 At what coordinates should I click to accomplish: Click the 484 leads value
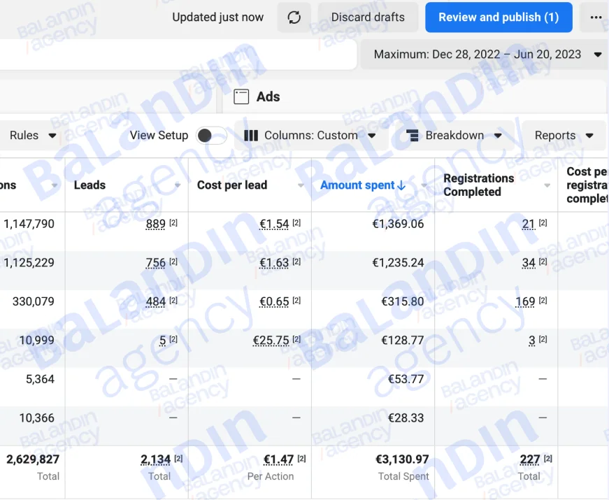click(156, 302)
